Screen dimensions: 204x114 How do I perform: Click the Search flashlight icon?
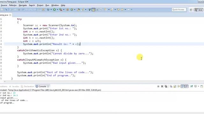click(x=83, y=9)
